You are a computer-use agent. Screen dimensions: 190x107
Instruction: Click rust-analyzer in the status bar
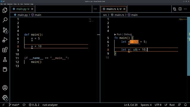point(50,105)
